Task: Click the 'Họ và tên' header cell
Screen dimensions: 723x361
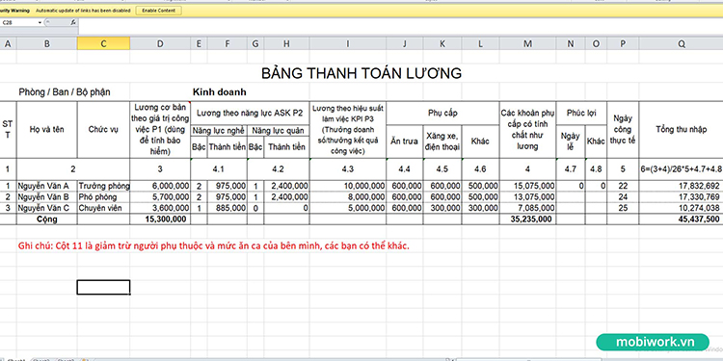Action: (47, 129)
